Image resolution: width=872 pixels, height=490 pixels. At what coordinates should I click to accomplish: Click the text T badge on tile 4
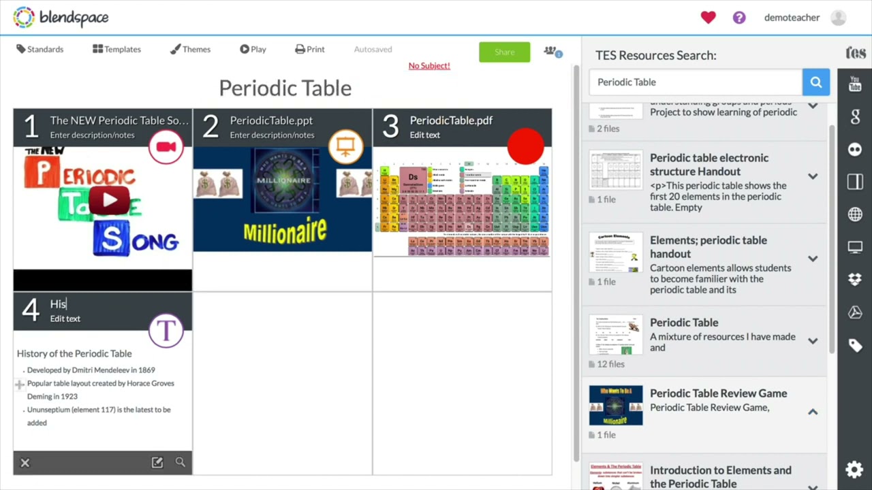tap(166, 331)
